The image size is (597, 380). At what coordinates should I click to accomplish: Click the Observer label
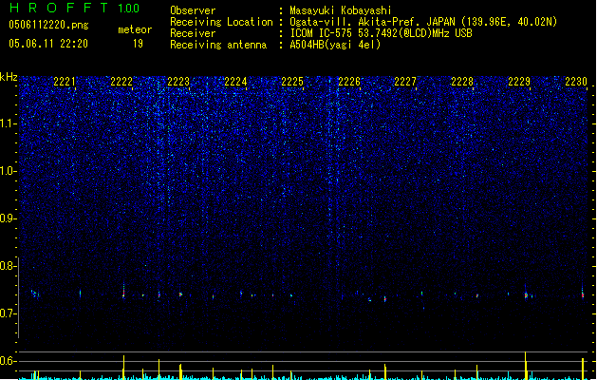[193, 10]
